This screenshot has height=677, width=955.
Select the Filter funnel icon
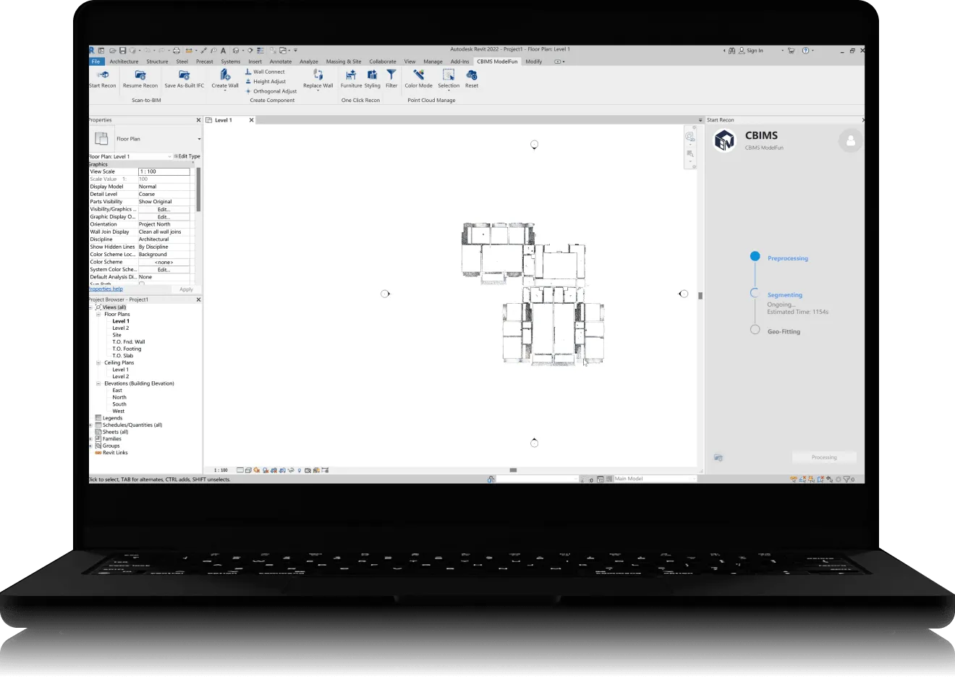pos(391,75)
